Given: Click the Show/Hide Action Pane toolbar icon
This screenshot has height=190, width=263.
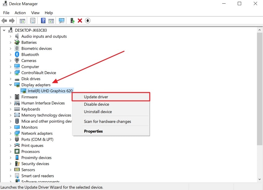Looking at the screenshot, I should point(51,21).
